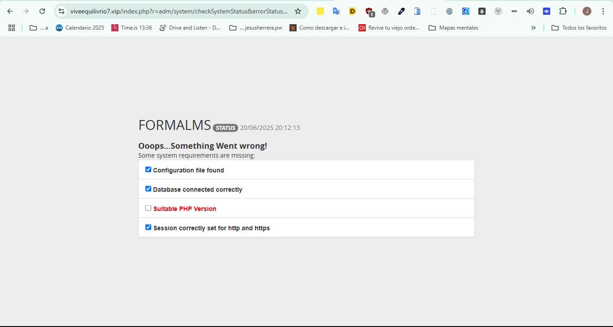Uncheck the Configuration file found checkbox
The height and width of the screenshot is (327, 613).
(148, 170)
